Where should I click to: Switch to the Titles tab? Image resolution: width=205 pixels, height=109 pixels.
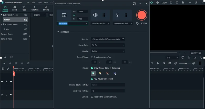pyautogui.click(x=24, y=8)
